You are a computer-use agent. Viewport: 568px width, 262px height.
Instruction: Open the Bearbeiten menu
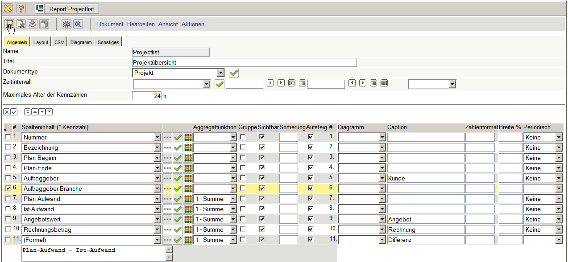(x=141, y=25)
